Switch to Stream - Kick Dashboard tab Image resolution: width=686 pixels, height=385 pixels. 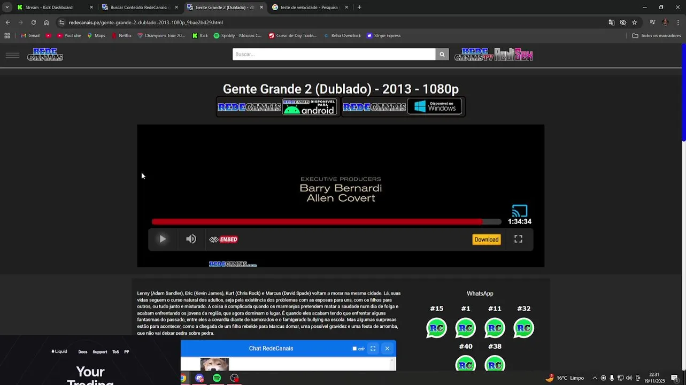(53, 7)
